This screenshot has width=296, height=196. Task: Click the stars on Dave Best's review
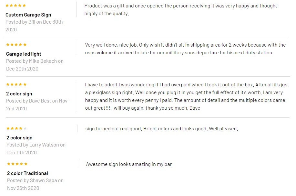(x=16, y=84)
